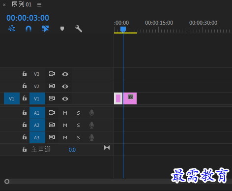Target track V3 header label
This screenshot has width=232, height=191.
[36, 74]
